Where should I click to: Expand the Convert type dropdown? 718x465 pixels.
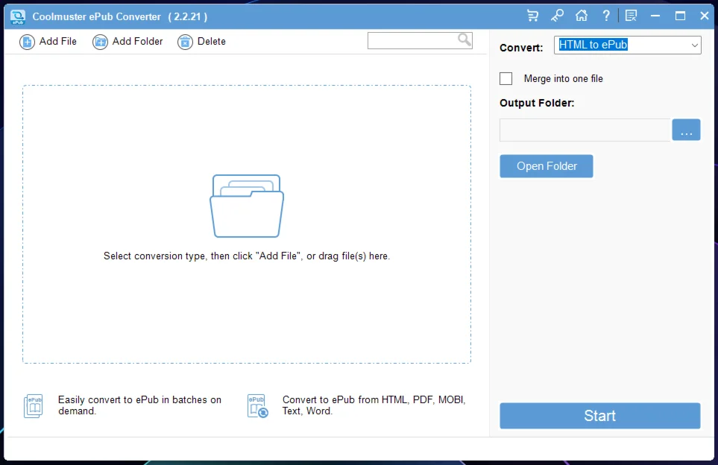tap(694, 45)
